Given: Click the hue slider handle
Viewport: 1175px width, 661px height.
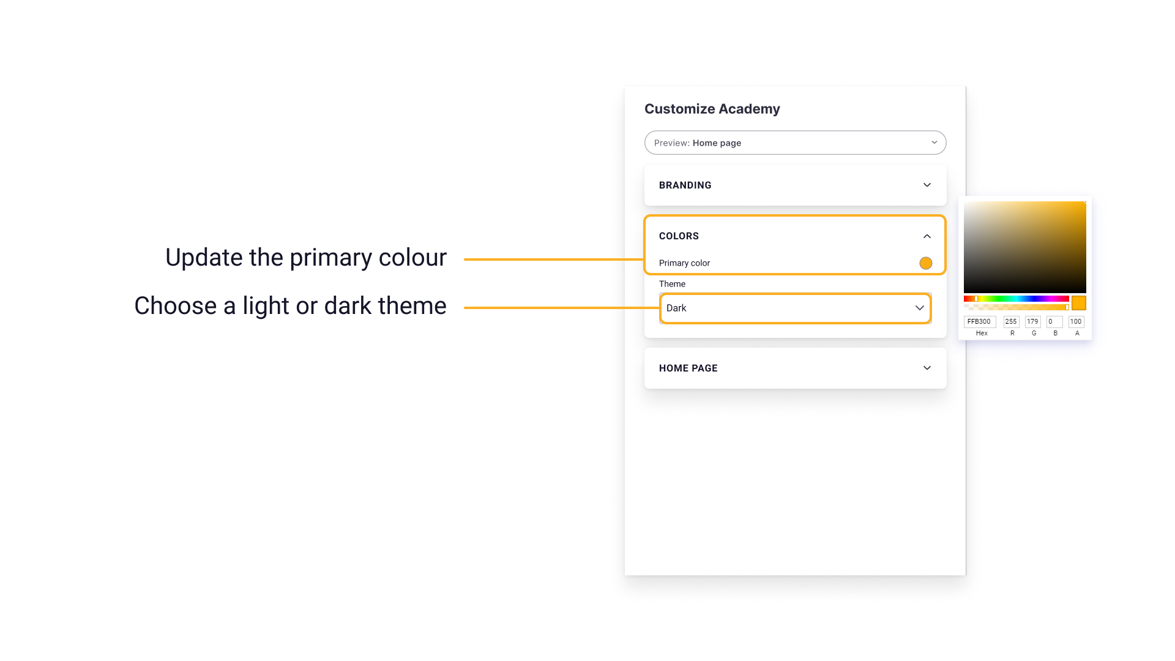Looking at the screenshot, I should 976,299.
